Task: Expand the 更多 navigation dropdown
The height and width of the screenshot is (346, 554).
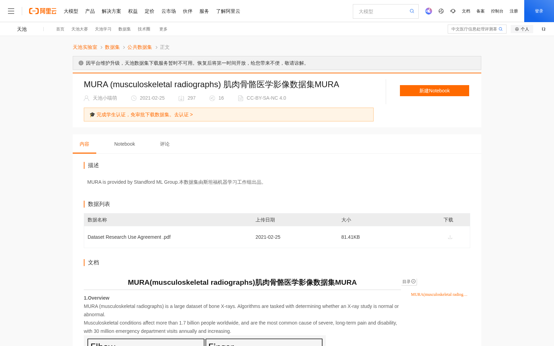Action: [163, 29]
